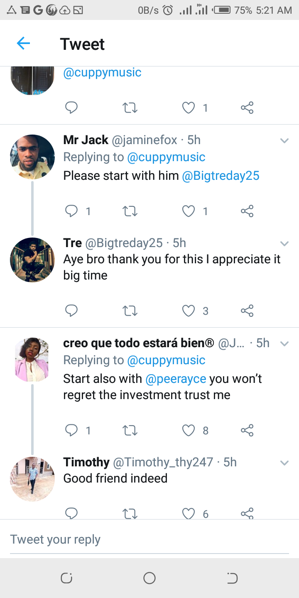Retweet the @peerayce investment tweet

[130, 431]
